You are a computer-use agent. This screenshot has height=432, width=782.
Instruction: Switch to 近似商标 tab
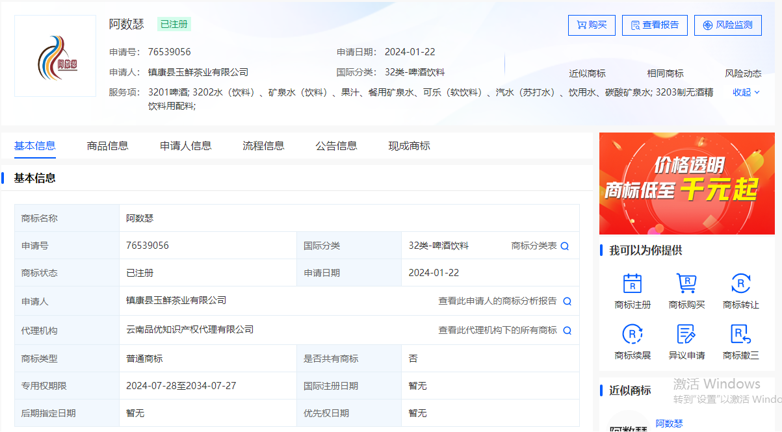pyautogui.click(x=587, y=73)
